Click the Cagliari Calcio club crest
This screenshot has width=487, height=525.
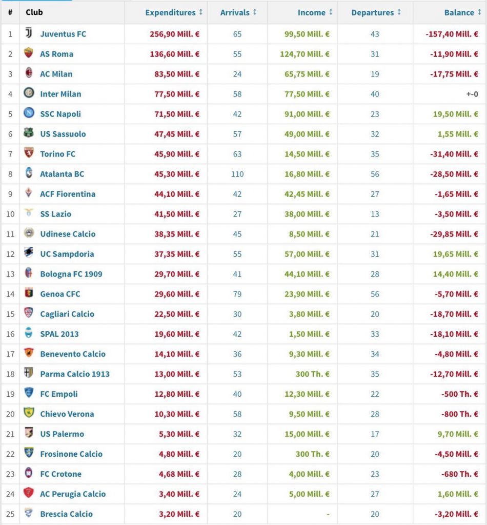(x=29, y=313)
